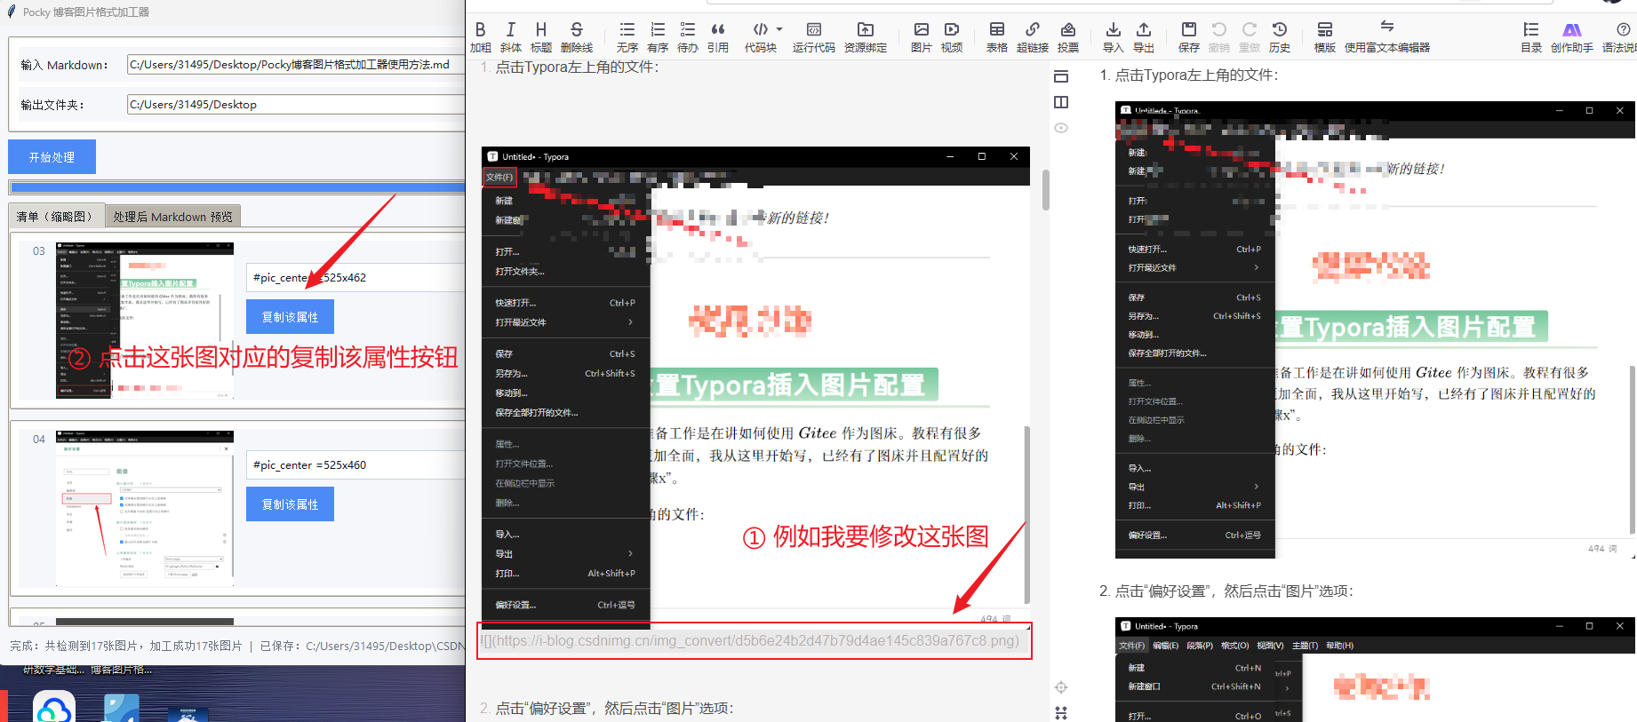Click the csdnimg image link line in the editor

point(750,640)
